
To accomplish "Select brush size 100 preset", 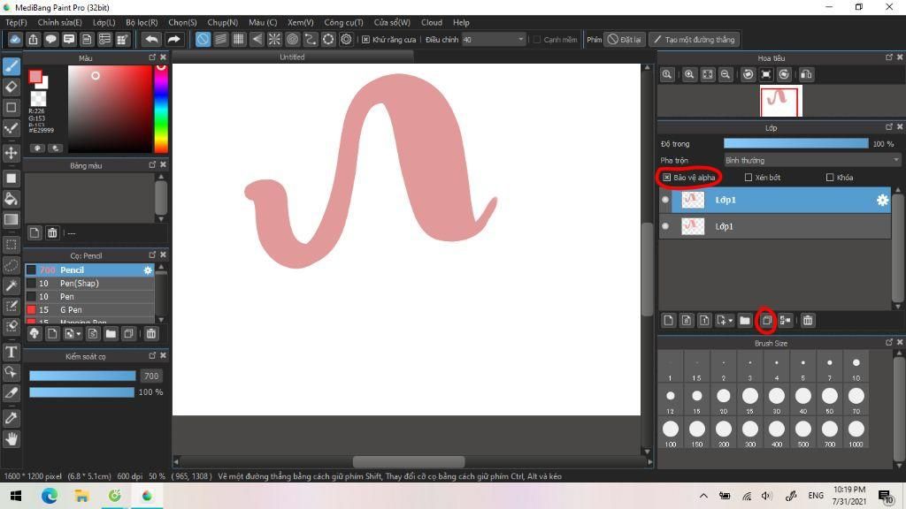I will [671, 433].
